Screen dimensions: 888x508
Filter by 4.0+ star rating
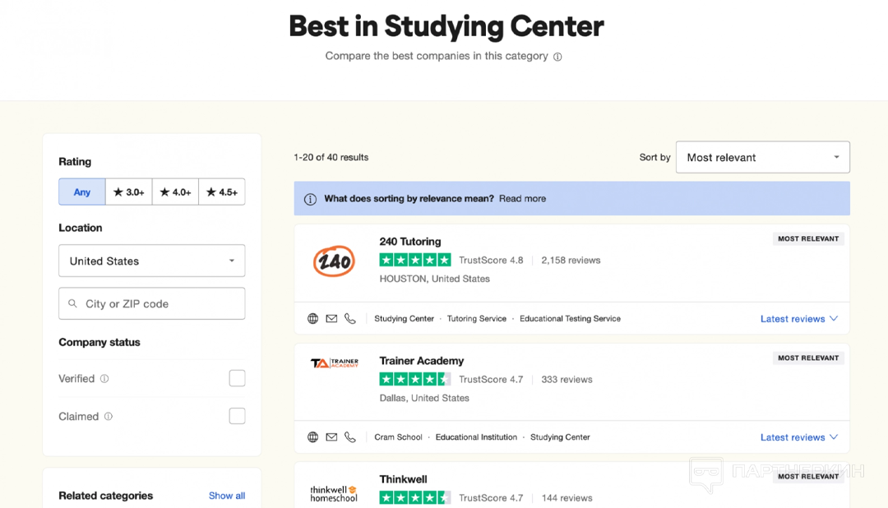pos(175,192)
